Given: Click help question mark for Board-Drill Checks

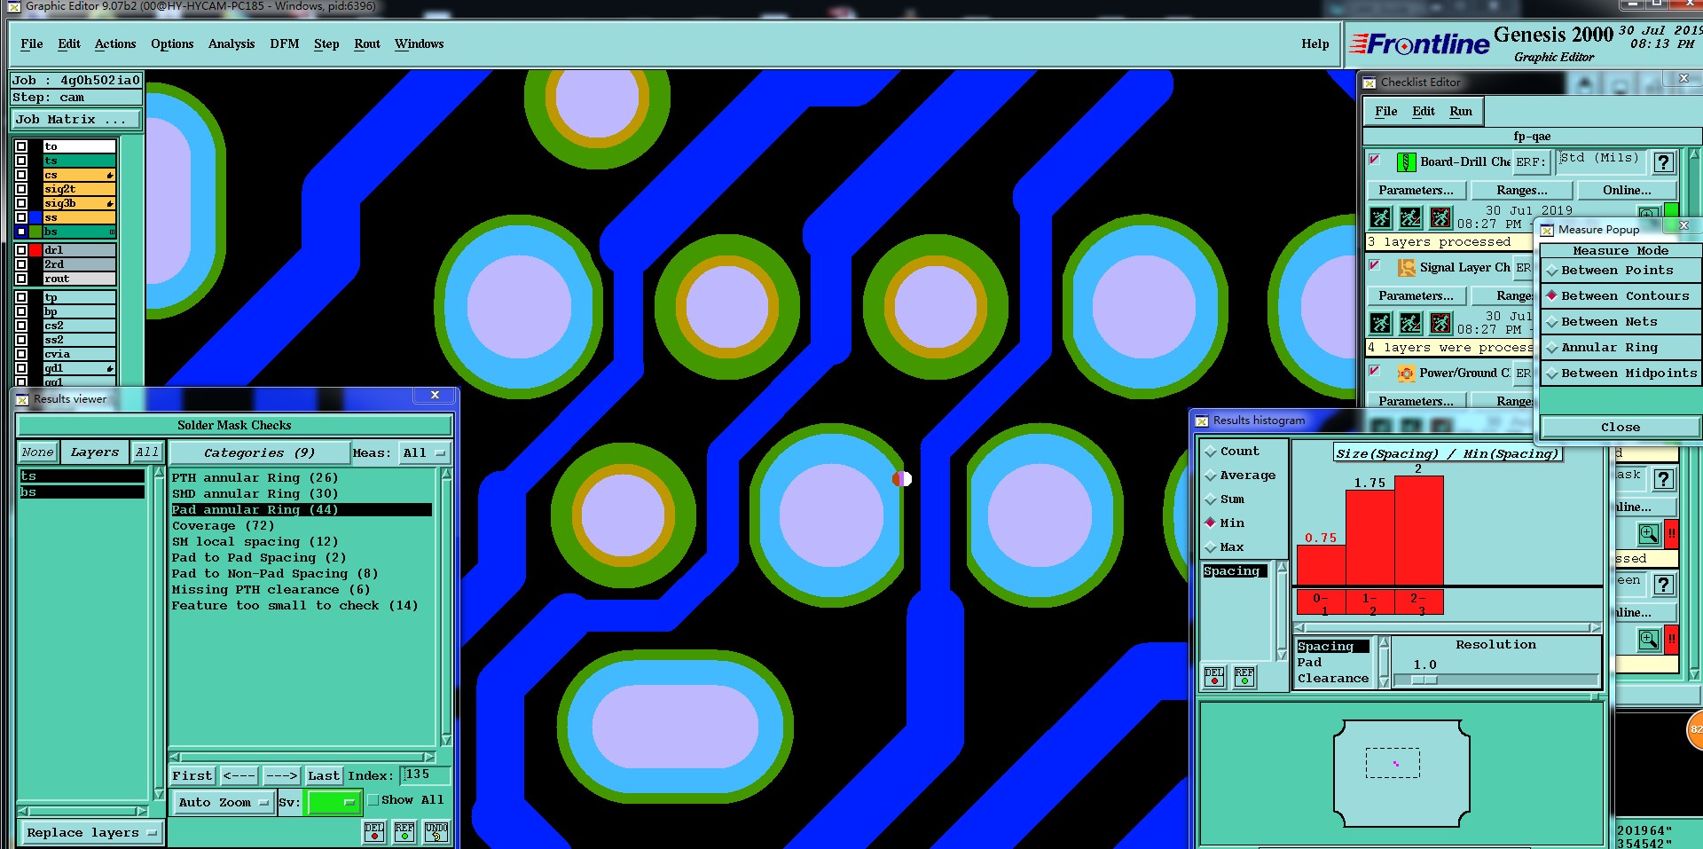Looking at the screenshot, I should pyautogui.click(x=1664, y=162).
